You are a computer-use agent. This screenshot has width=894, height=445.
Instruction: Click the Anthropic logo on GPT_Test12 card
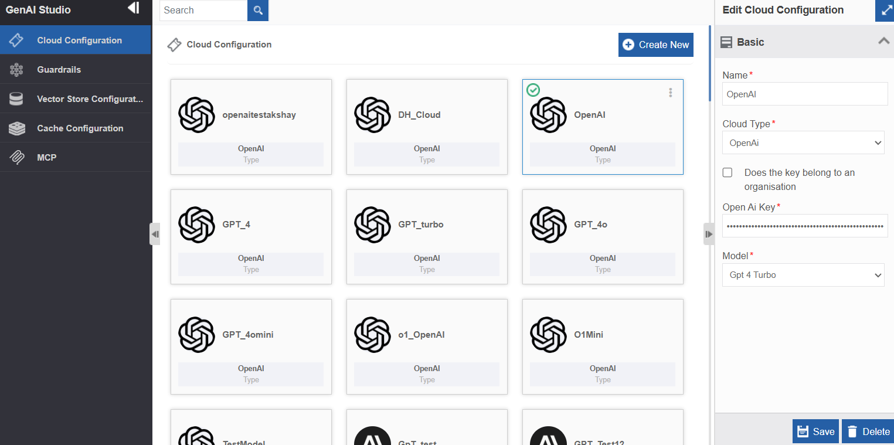[x=548, y=436]
